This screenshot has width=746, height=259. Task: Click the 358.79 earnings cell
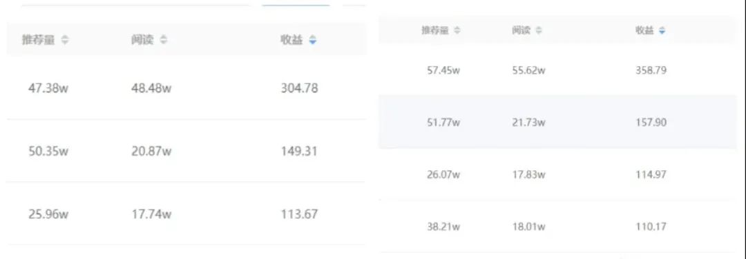651,70
